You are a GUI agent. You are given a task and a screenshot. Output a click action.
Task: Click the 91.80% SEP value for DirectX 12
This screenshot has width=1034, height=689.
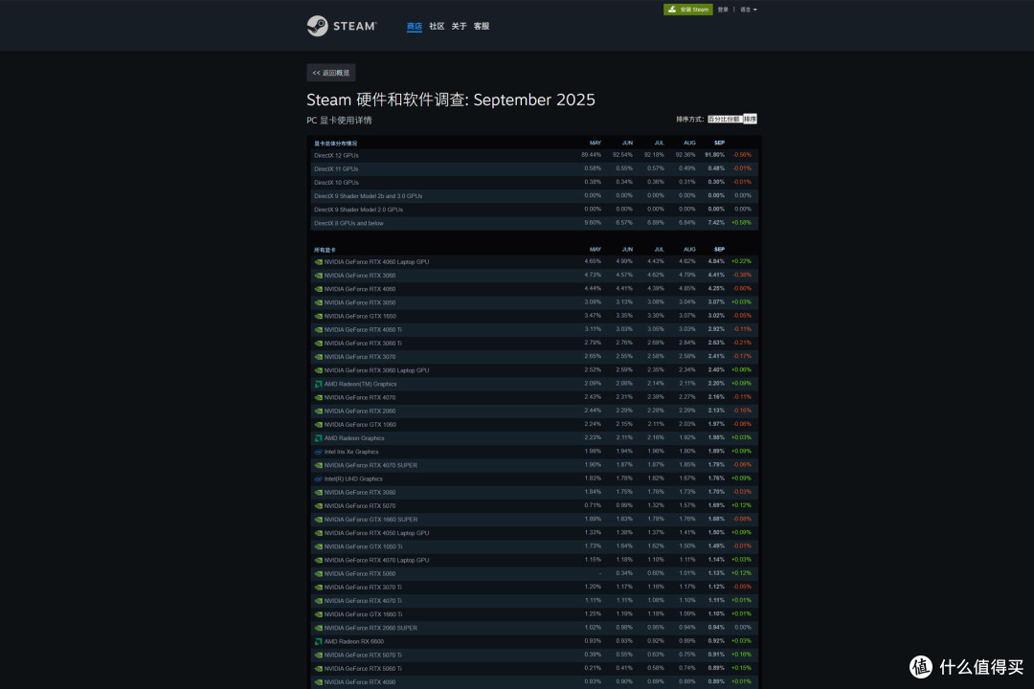(x=715, y=155)
